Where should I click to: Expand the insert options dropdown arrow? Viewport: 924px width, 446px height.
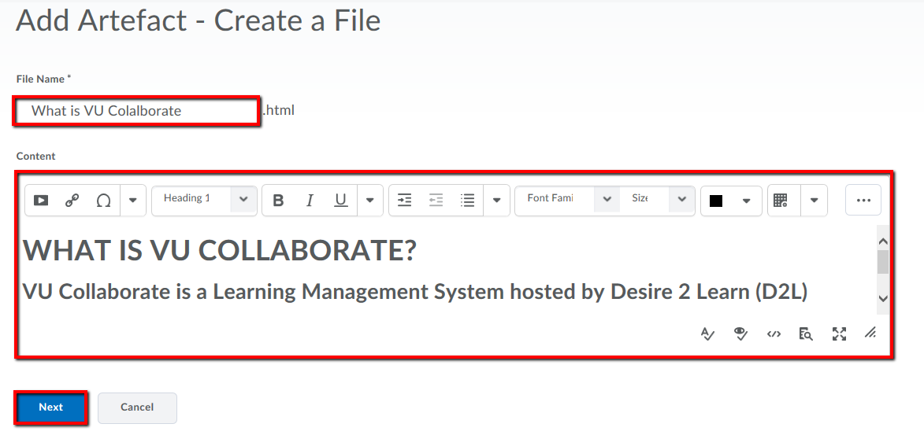point(133,201)
